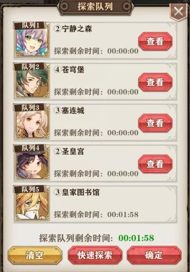Click 查看 button for 塞连城
This screenshot has width=190, height=272.
pyautogui.click(x=155, y=123)
